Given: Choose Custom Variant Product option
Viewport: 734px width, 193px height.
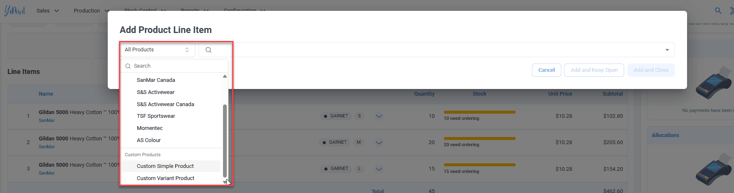Looking at the screenshot, I should click(166, 178).
